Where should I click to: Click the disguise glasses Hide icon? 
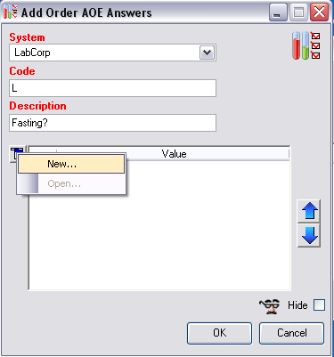(x=270, y=306)
